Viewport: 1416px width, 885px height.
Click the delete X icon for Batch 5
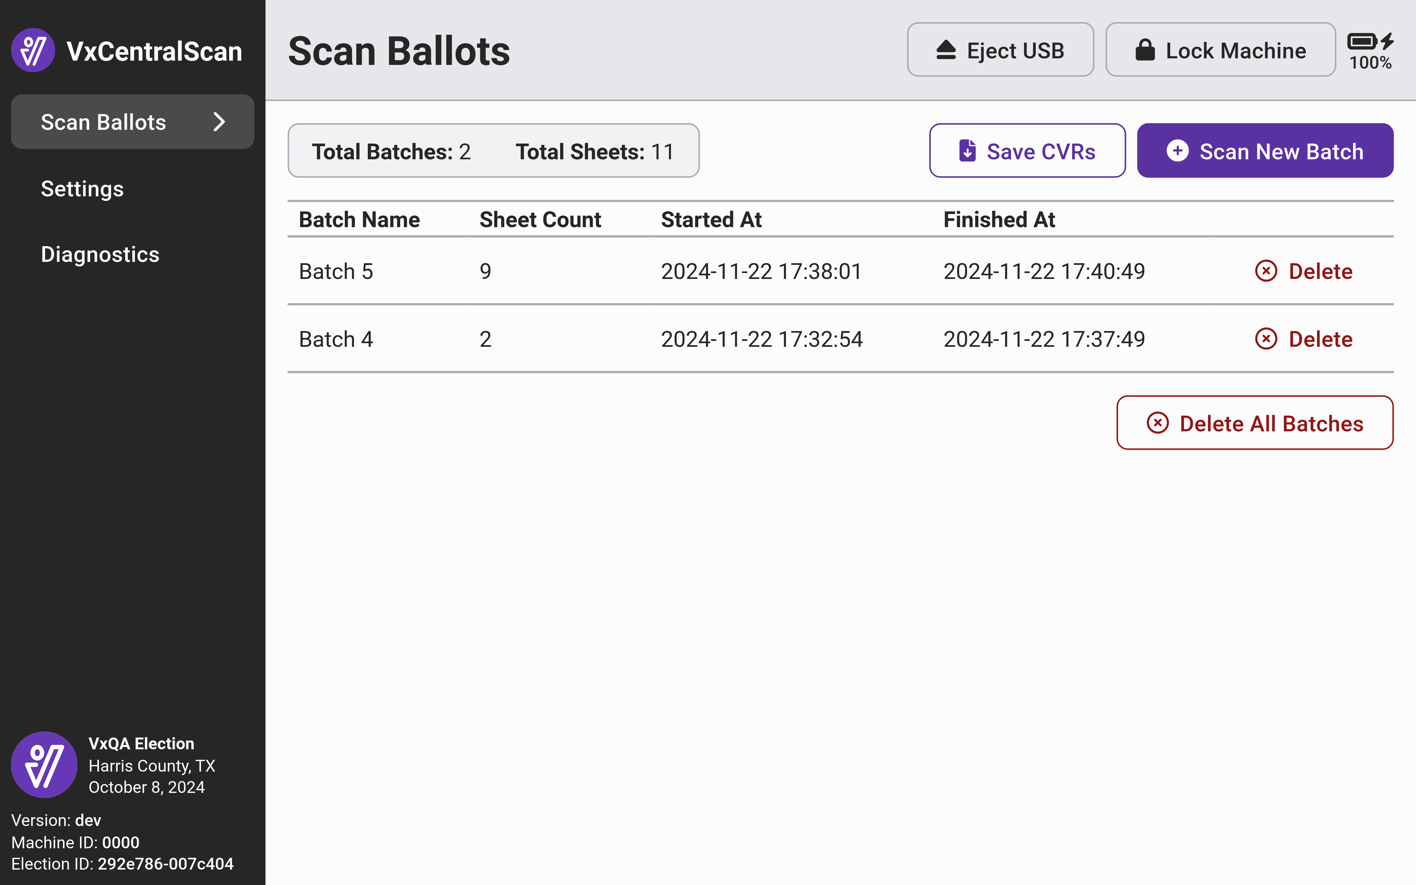point(1266,271)
